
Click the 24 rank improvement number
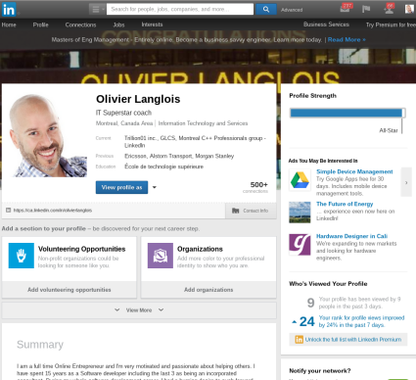[306, 321]
